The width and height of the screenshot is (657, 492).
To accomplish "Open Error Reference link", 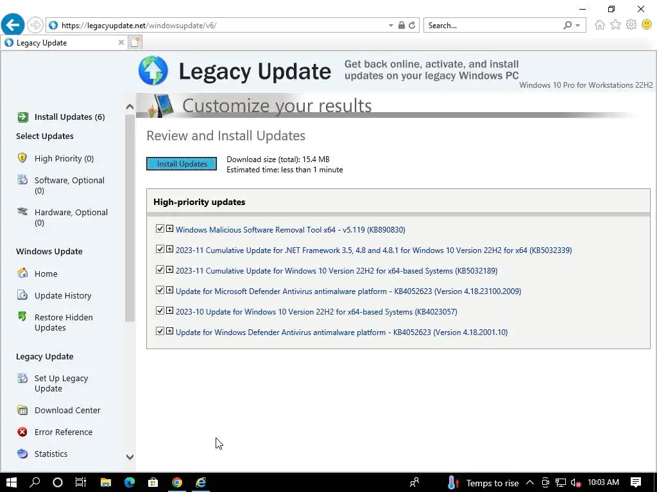I will [64, 432].
